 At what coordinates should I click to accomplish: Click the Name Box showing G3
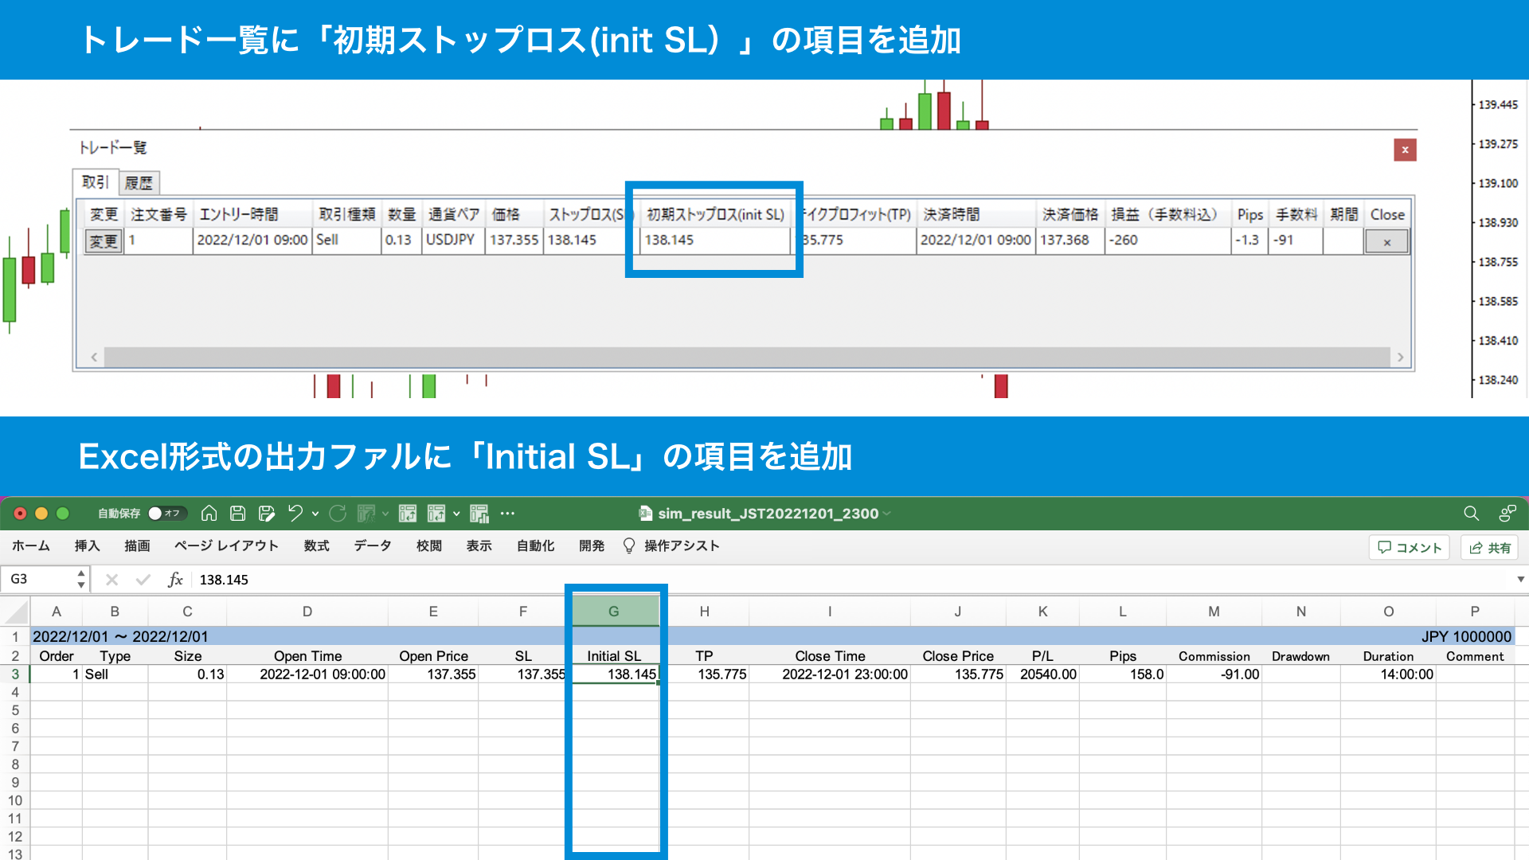click(x=40, y=580)
